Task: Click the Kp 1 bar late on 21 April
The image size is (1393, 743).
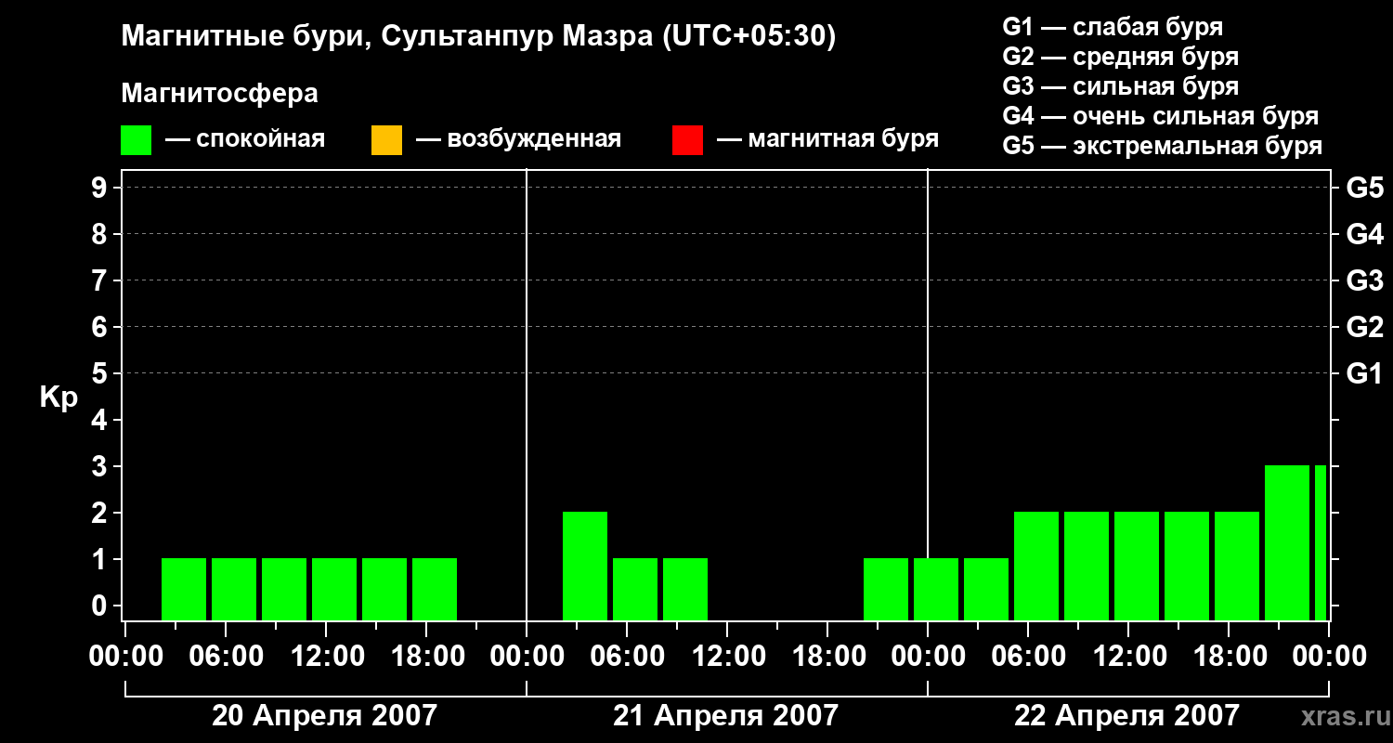Action: pos(886,589)
